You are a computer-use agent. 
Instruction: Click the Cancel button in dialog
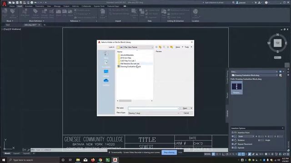186,113
